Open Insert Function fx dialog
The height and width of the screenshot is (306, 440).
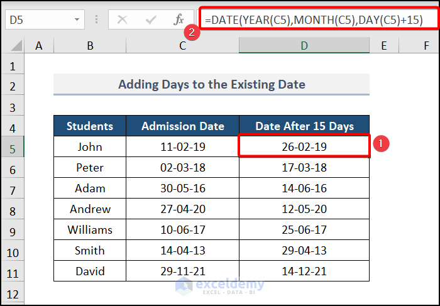(179, 19)
